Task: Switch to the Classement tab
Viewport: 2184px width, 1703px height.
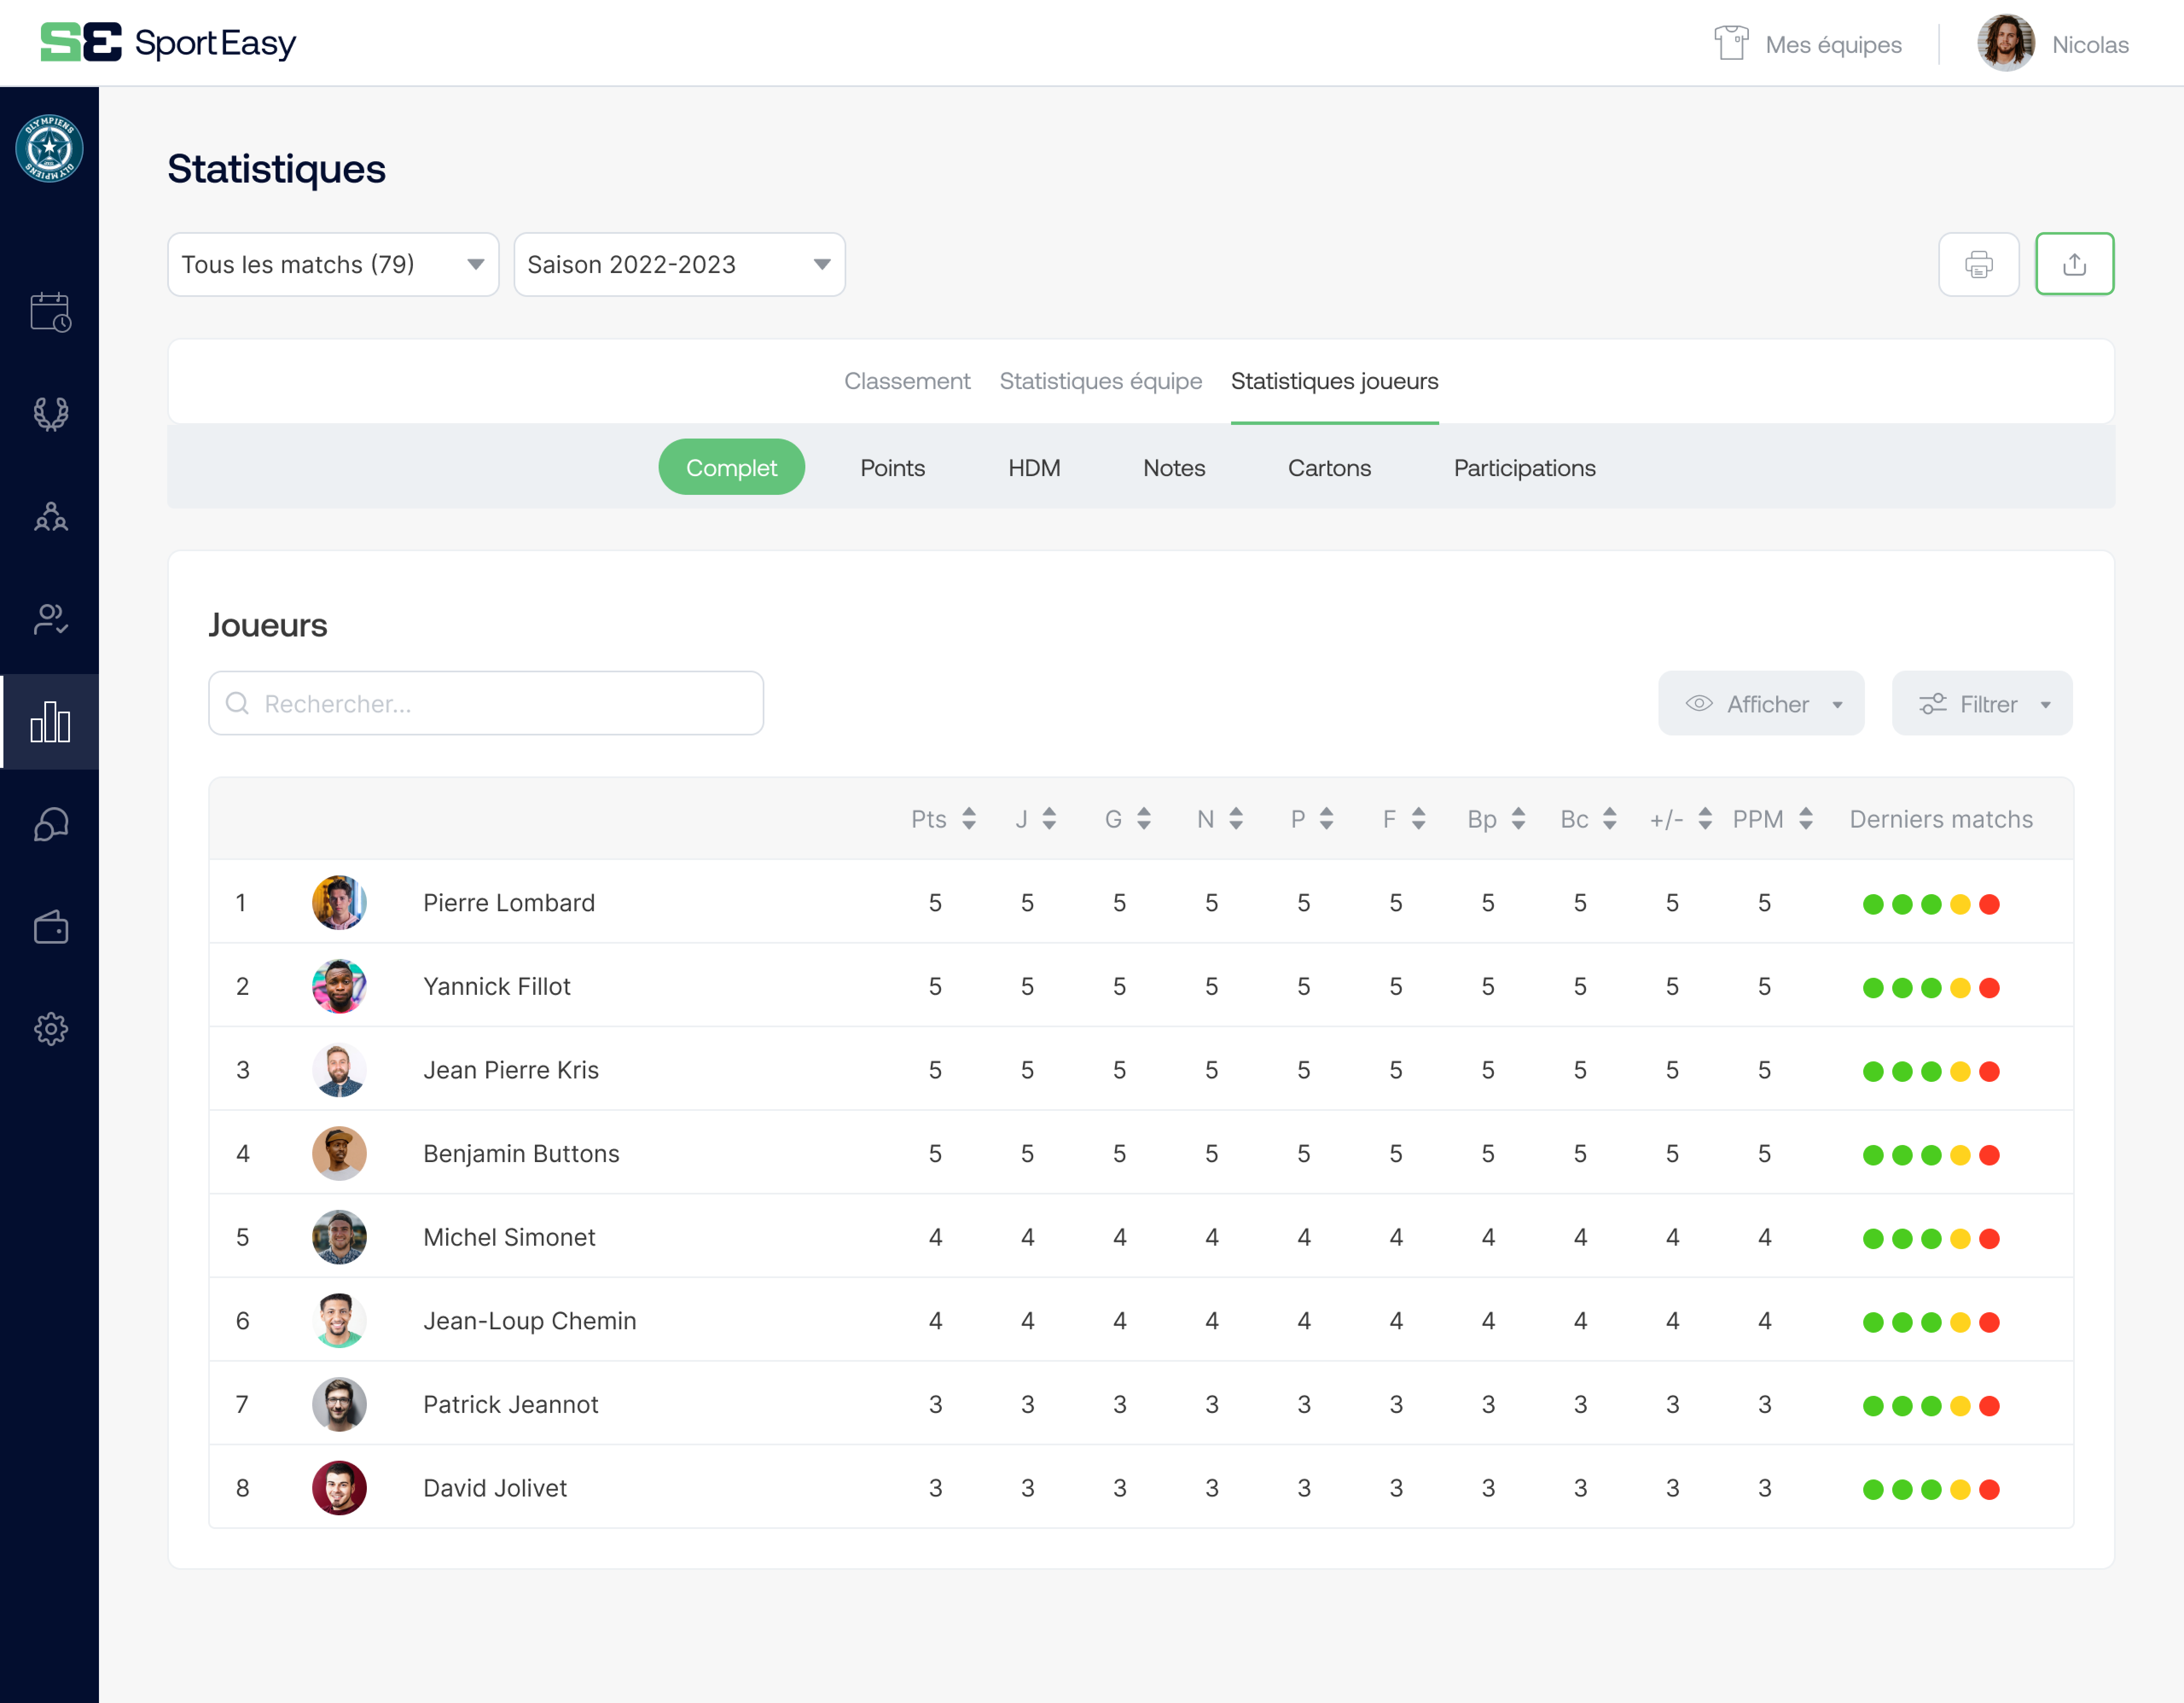Action: coord(906,381)
